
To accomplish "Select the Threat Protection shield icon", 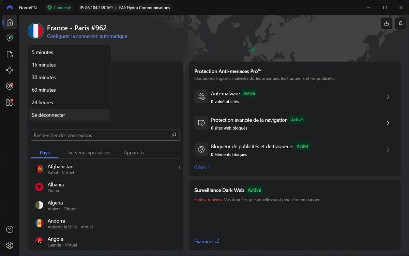I will pyautogui.click(x=10, y=38).
